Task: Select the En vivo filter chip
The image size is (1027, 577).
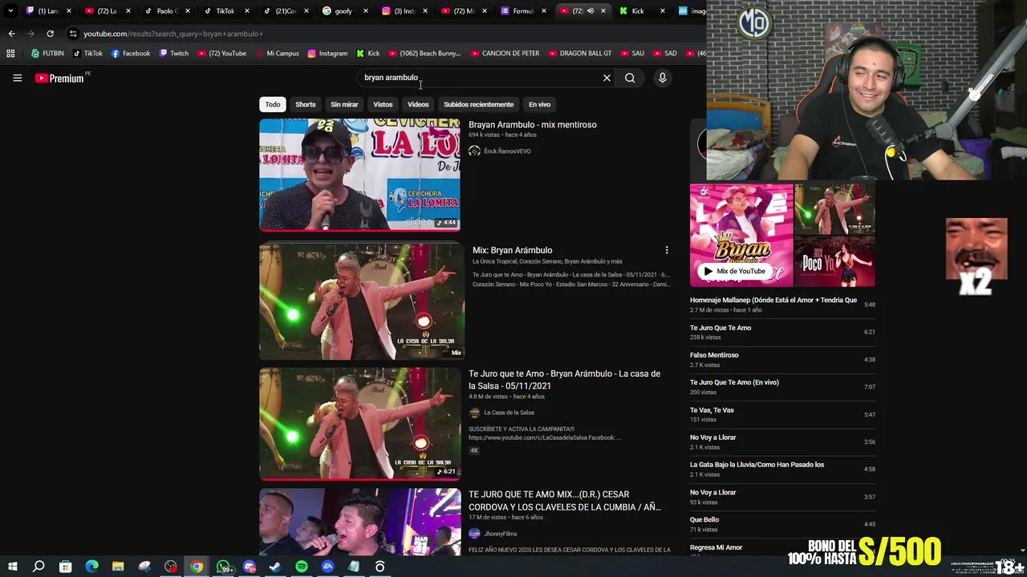Action: tap(539, 104)
